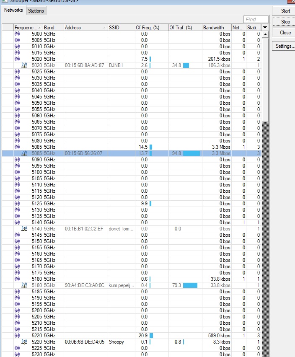Click the frequency icon for 5020 with 7.5%

pyautogui.click(x=17, y=59)
